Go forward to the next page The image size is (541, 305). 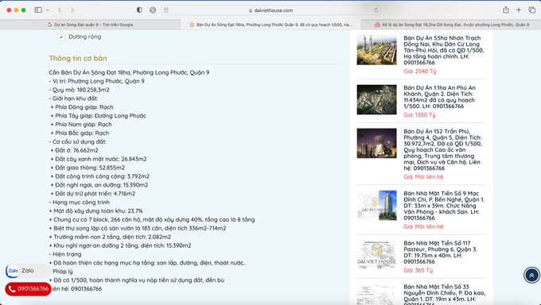pos(72,10)
